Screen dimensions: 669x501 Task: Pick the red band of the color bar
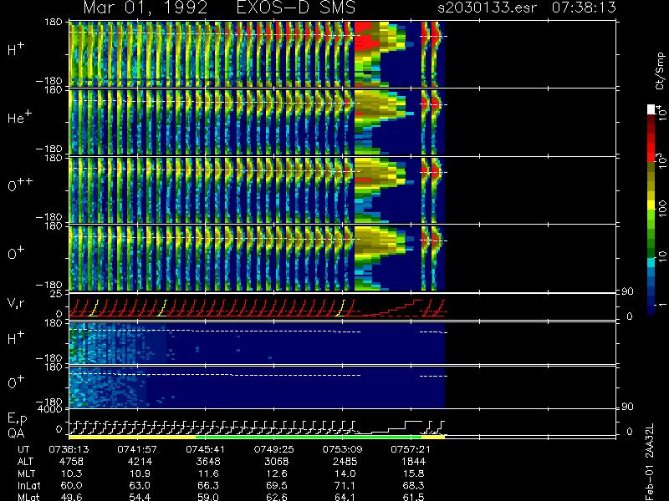coord(651,148)
